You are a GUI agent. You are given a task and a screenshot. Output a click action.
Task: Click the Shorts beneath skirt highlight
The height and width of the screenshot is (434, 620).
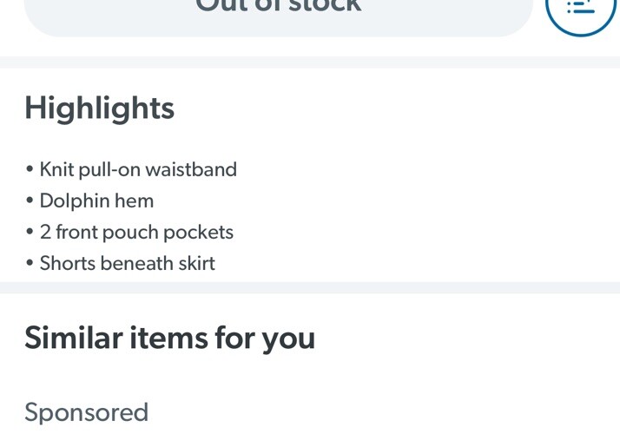click(127, 264)
